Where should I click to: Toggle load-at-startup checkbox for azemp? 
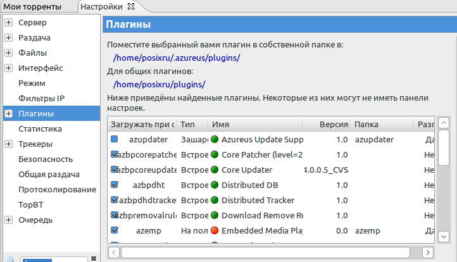tap(115, 230)
